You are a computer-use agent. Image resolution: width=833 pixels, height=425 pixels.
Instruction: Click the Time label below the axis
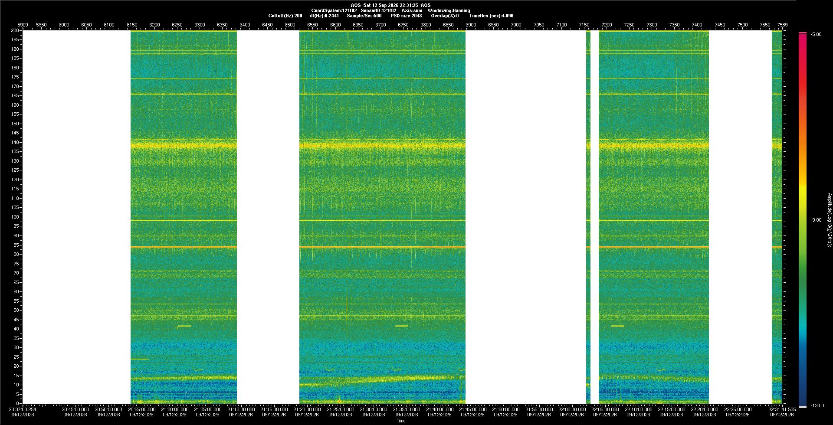pos(401,421)
